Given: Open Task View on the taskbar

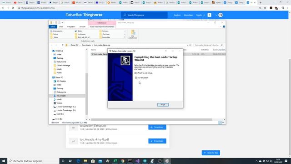Looking at the screenshot, I should click(70, 161).
